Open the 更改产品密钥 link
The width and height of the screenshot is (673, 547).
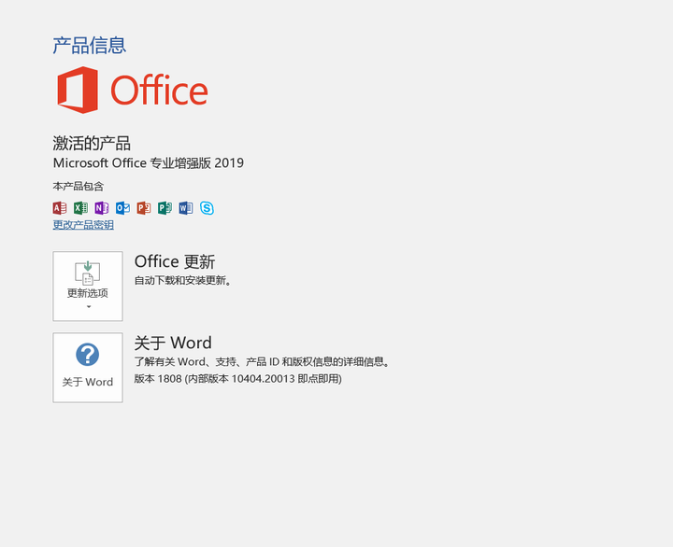[x=83, y=225]
